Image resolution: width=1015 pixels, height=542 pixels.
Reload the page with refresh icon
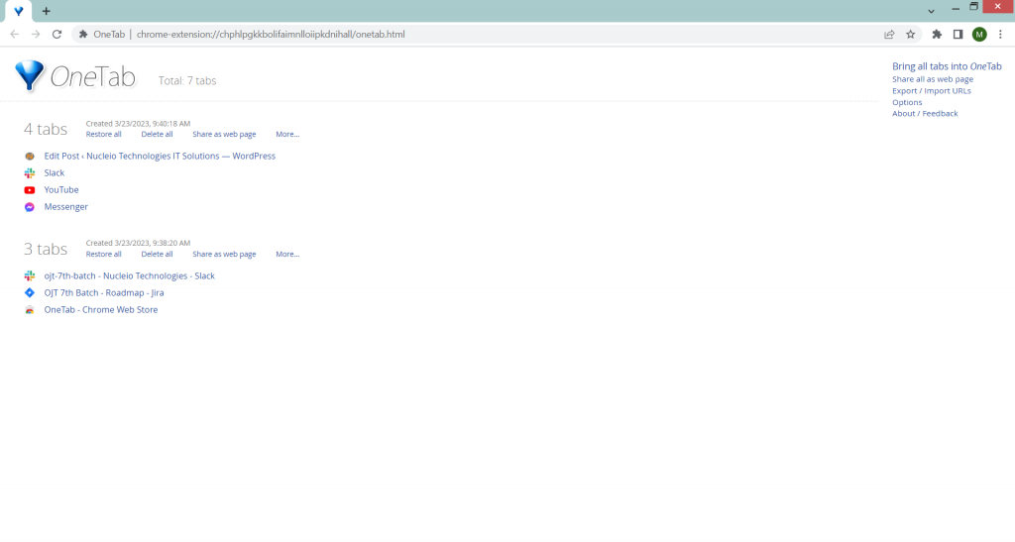(x=56, y=35)
